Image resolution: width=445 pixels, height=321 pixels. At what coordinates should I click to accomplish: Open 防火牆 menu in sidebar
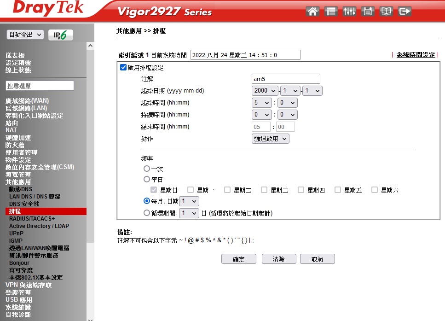15,145
